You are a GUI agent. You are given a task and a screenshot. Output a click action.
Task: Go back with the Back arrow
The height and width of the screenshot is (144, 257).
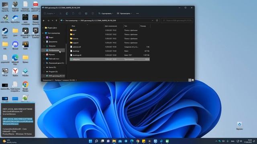tap(44, 20)
